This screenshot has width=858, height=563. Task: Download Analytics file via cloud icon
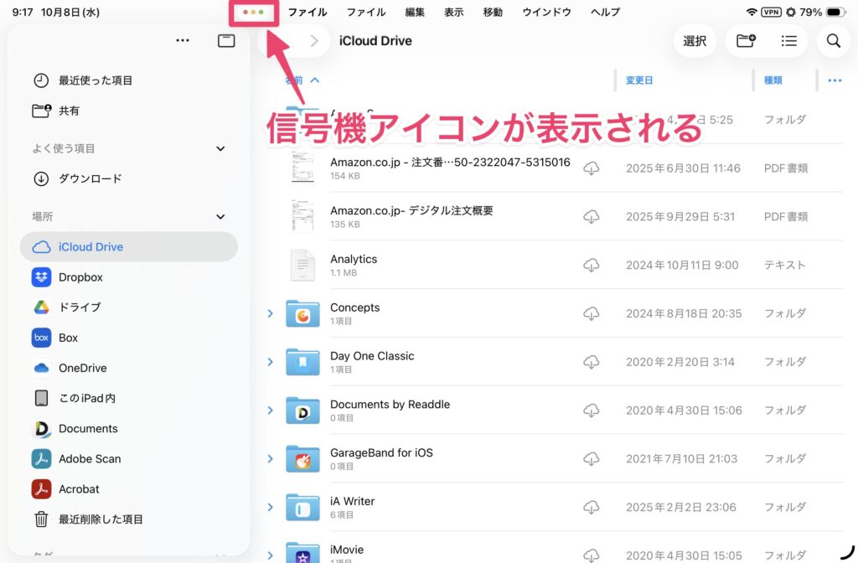coord(592,265)
